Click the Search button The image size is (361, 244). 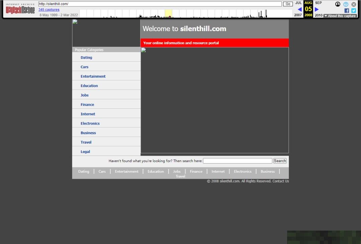point(280,161)
